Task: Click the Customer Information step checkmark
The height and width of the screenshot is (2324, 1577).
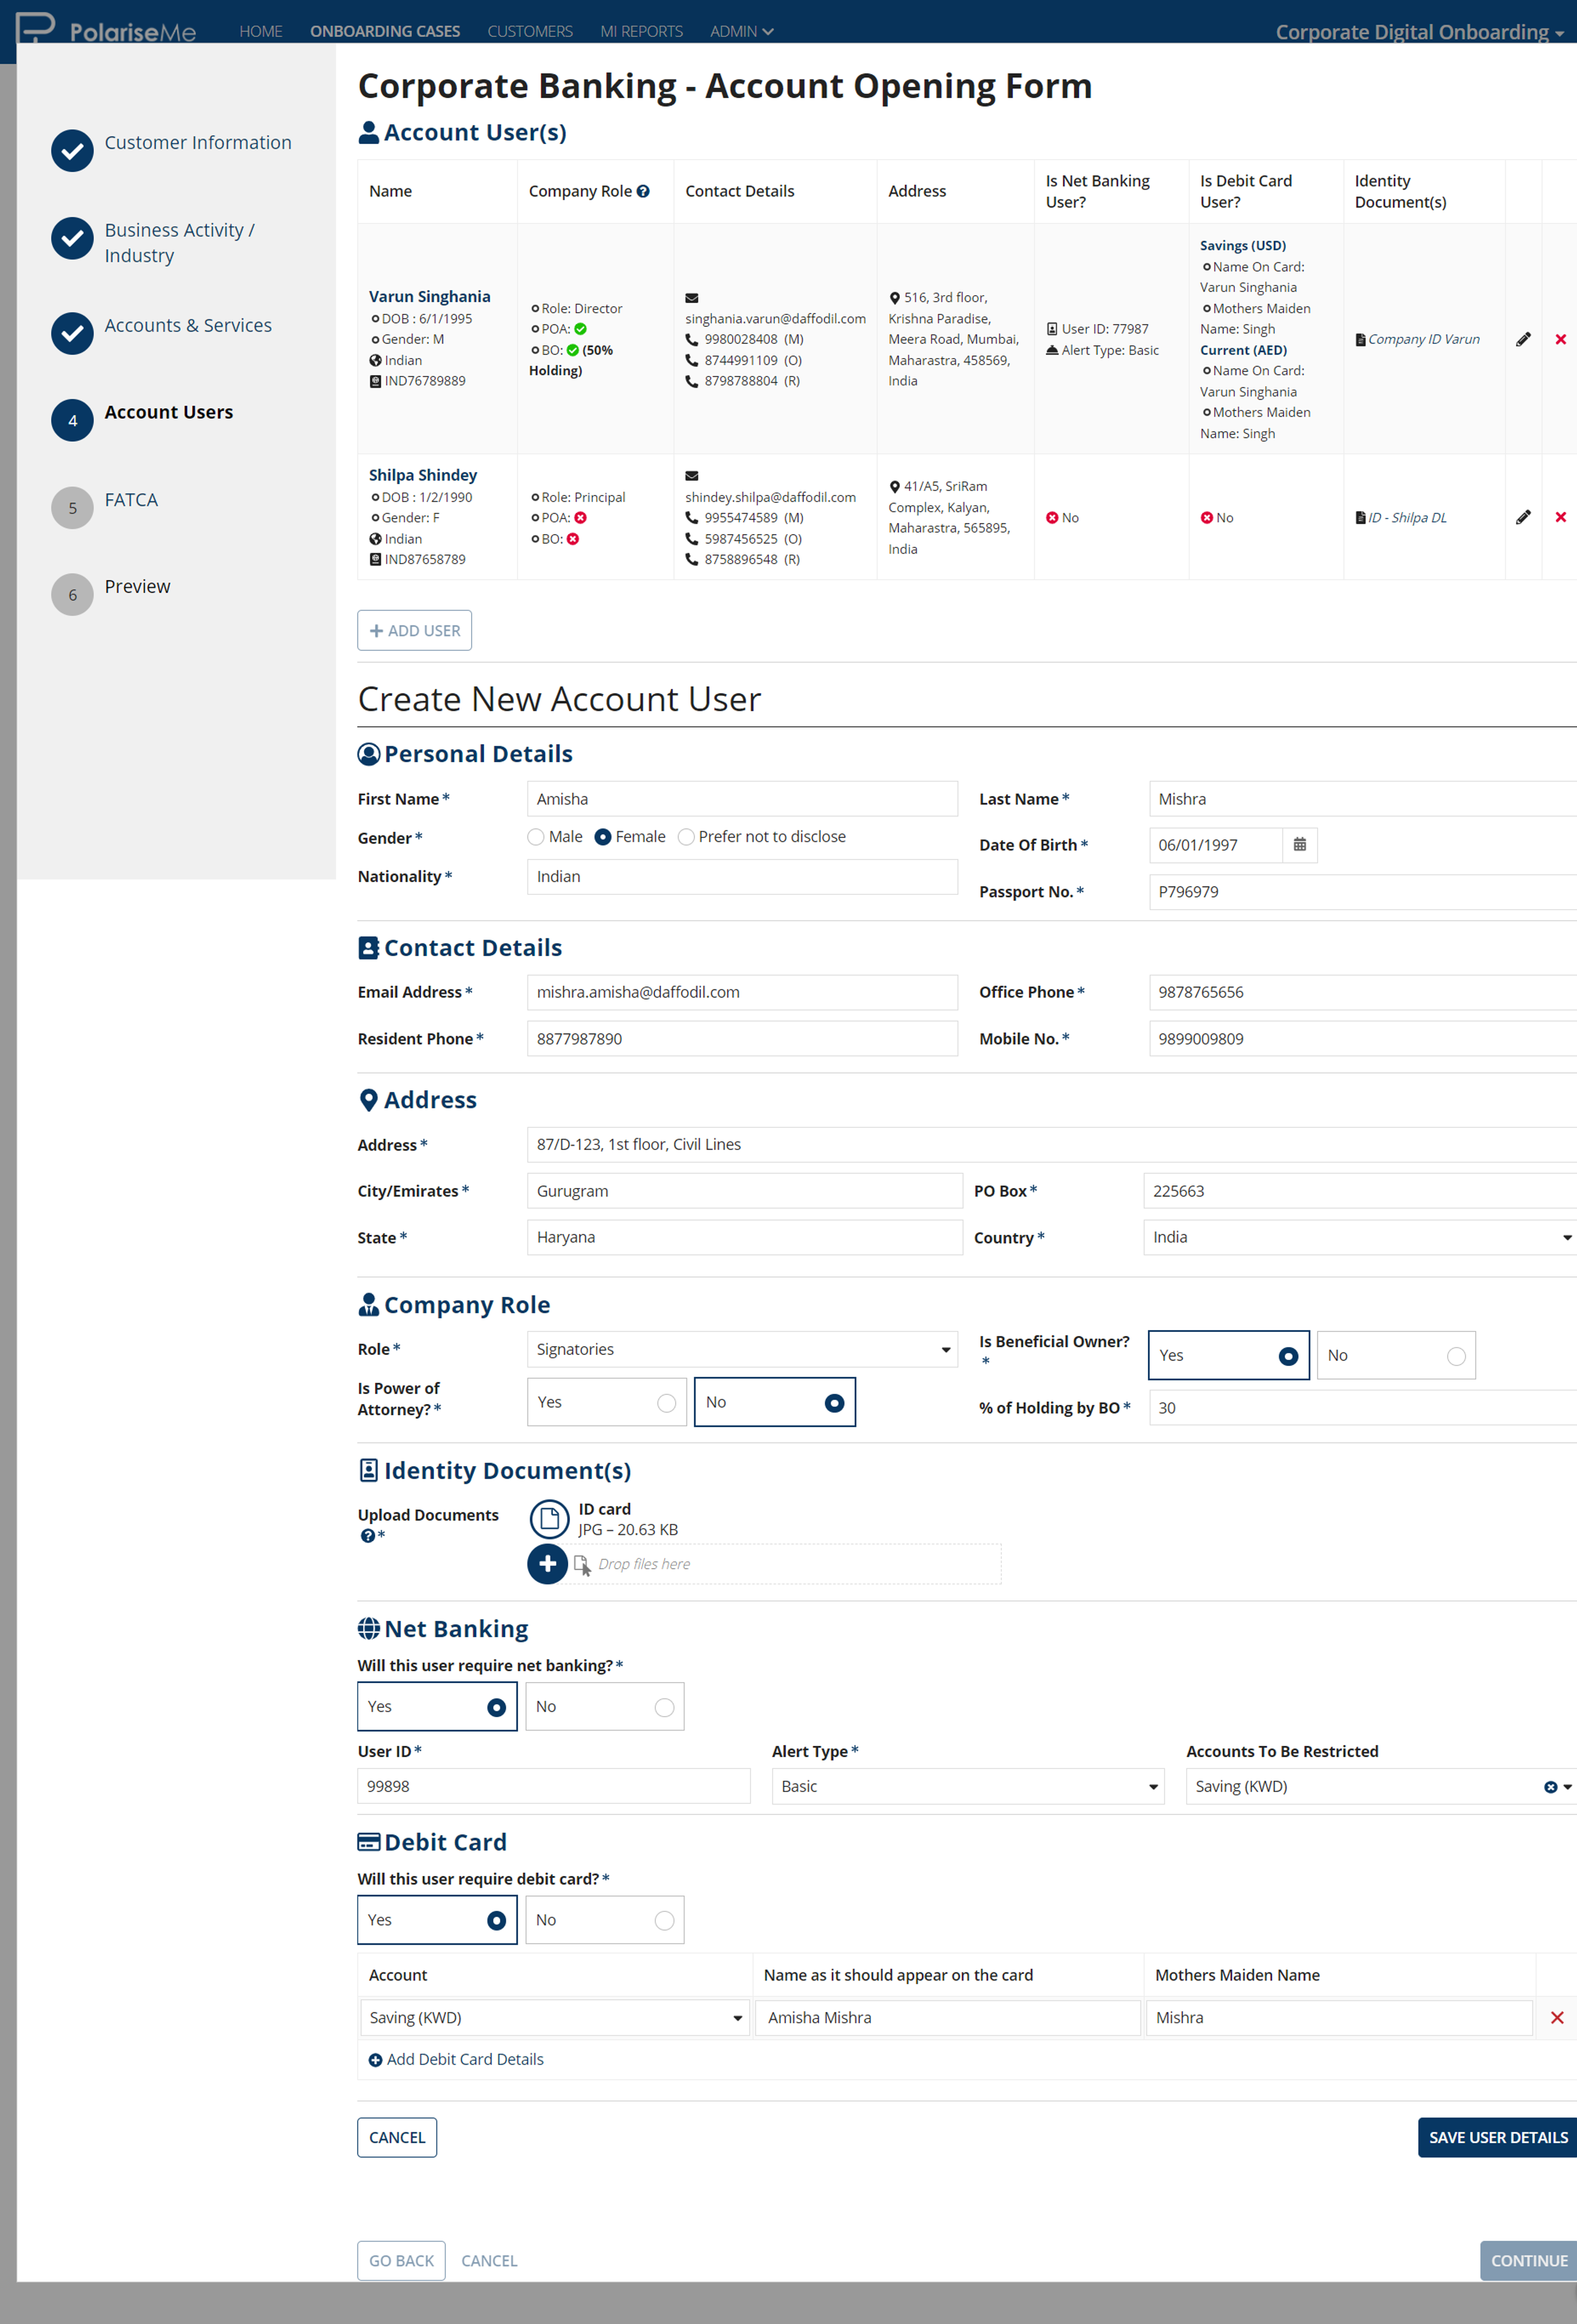Action: point(72,151)
